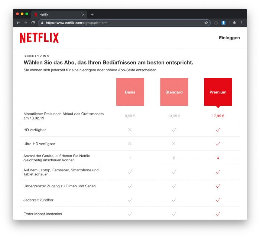Click Standard checkmark for Unbegrenzter Zugang

pos(174,186)
